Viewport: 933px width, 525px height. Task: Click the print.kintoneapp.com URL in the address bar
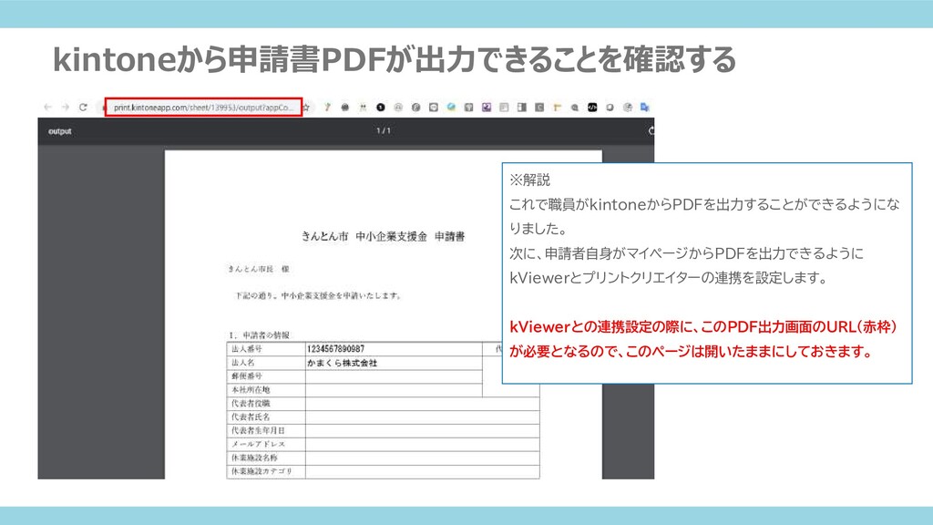point(203,108)
